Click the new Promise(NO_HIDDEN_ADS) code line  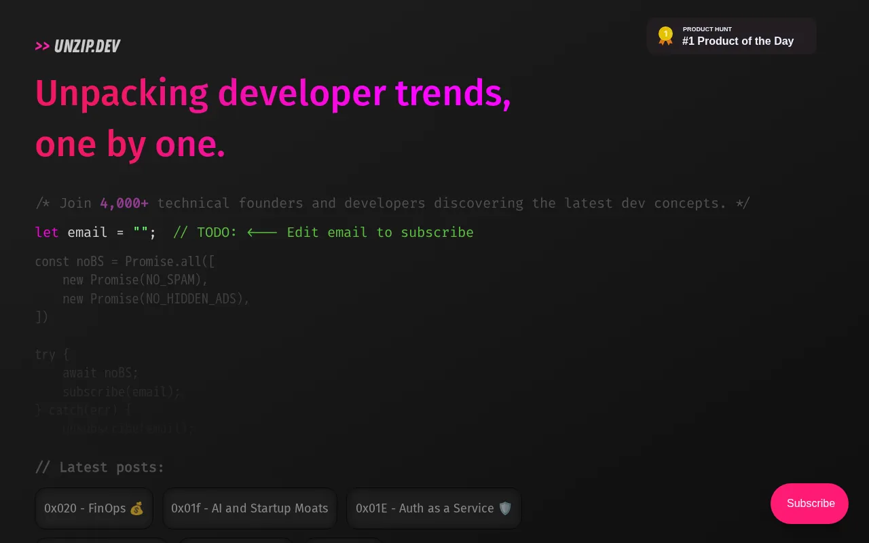click(x=156, y=299)
